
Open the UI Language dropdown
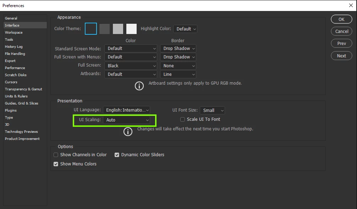coord(126,110)
